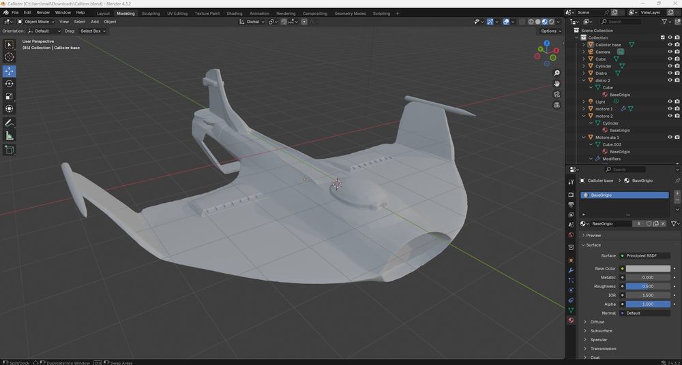Switch to the Geometry Nodes workspace tab
682x365 pixels.
point(350,14)
